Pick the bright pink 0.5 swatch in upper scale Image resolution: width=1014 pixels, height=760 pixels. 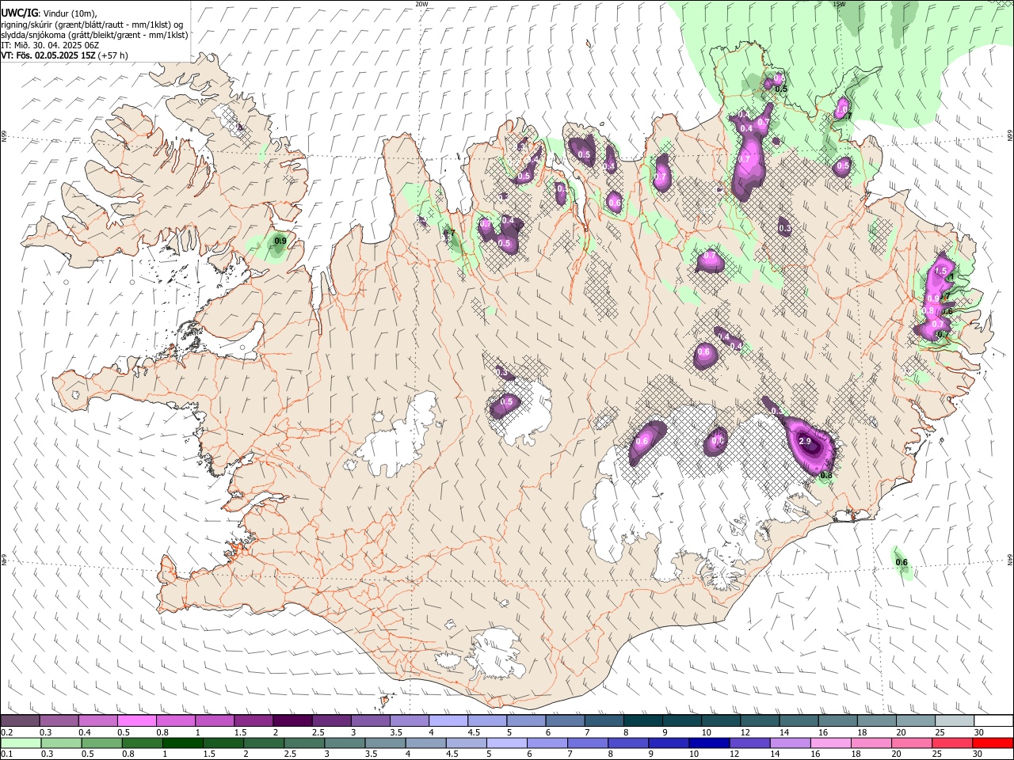point(136,721)
